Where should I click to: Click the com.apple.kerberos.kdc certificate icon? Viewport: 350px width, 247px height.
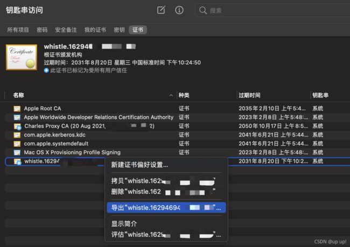pyautogui.click(x=17, y=135)
